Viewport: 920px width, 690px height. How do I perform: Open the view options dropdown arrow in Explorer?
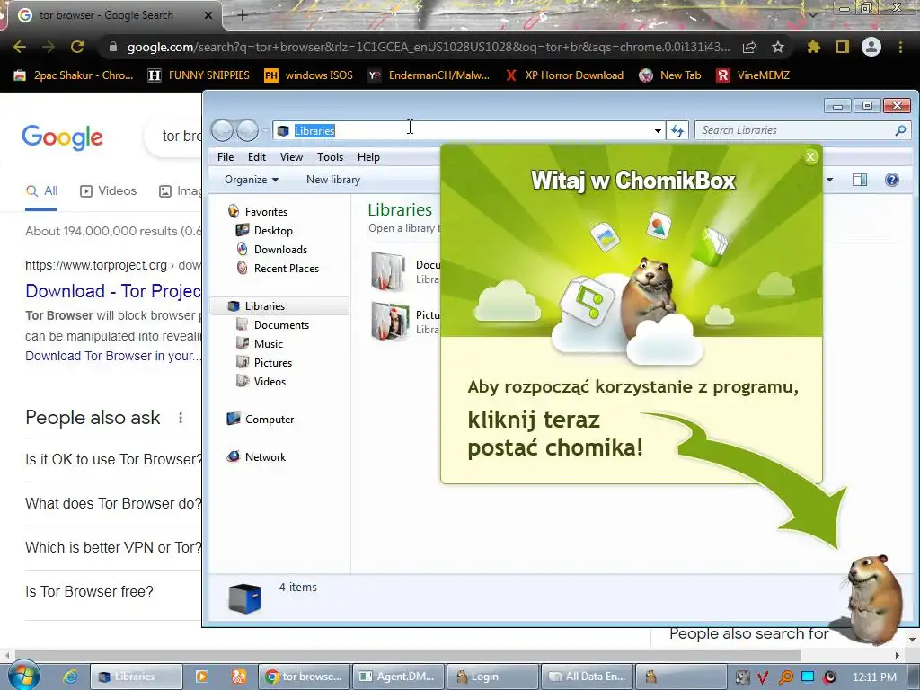829,180
